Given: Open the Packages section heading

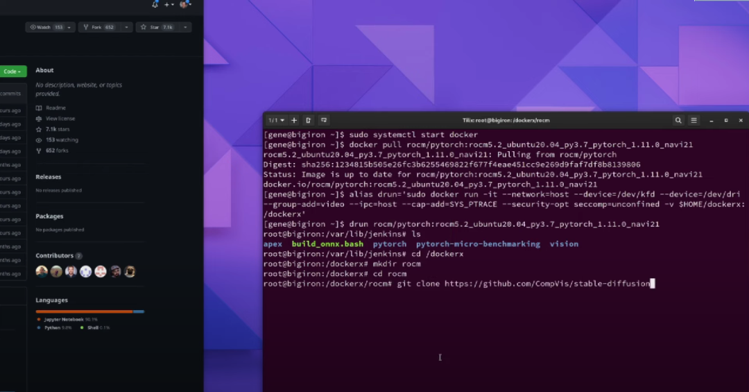Looking at the screenshot, I should coord(49,216).
